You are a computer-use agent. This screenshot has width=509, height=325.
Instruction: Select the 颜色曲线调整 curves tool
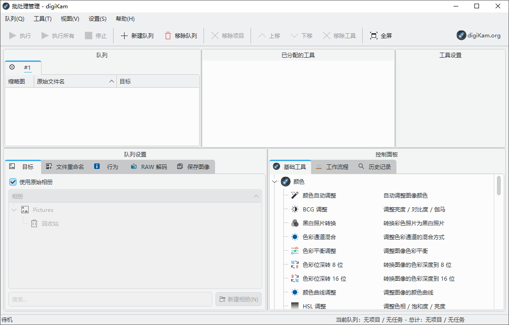tap(319, 292)
